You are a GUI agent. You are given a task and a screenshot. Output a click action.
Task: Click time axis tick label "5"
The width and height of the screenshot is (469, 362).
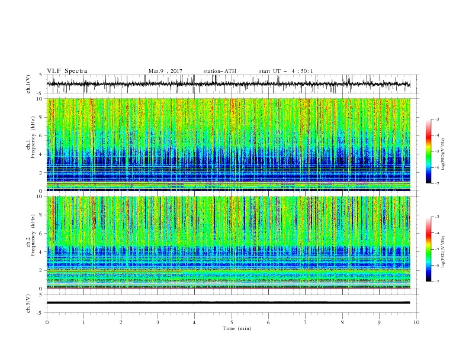(x=232, y=322)
